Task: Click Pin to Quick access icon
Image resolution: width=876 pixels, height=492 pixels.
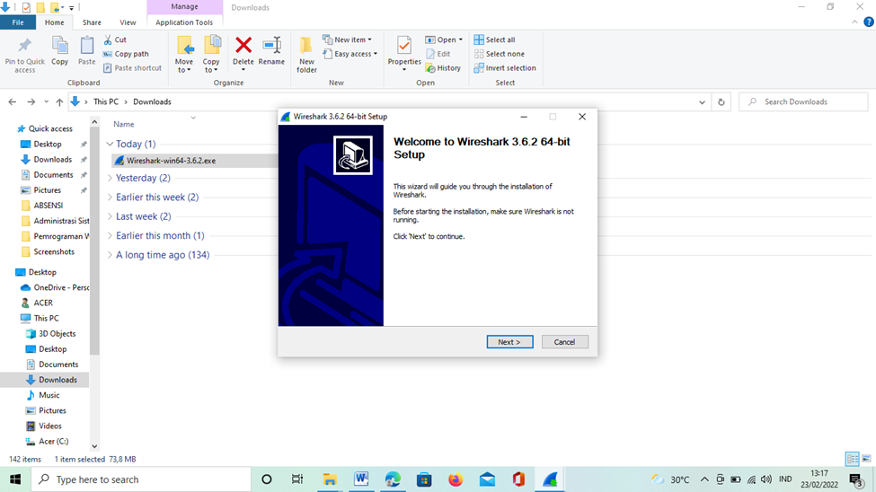Action: point(24,45)
